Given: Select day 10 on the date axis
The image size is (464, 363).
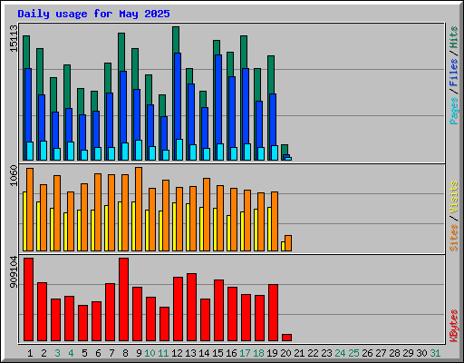Looking at the screenshot, I should pyautogui.click(x=150, y=353).
